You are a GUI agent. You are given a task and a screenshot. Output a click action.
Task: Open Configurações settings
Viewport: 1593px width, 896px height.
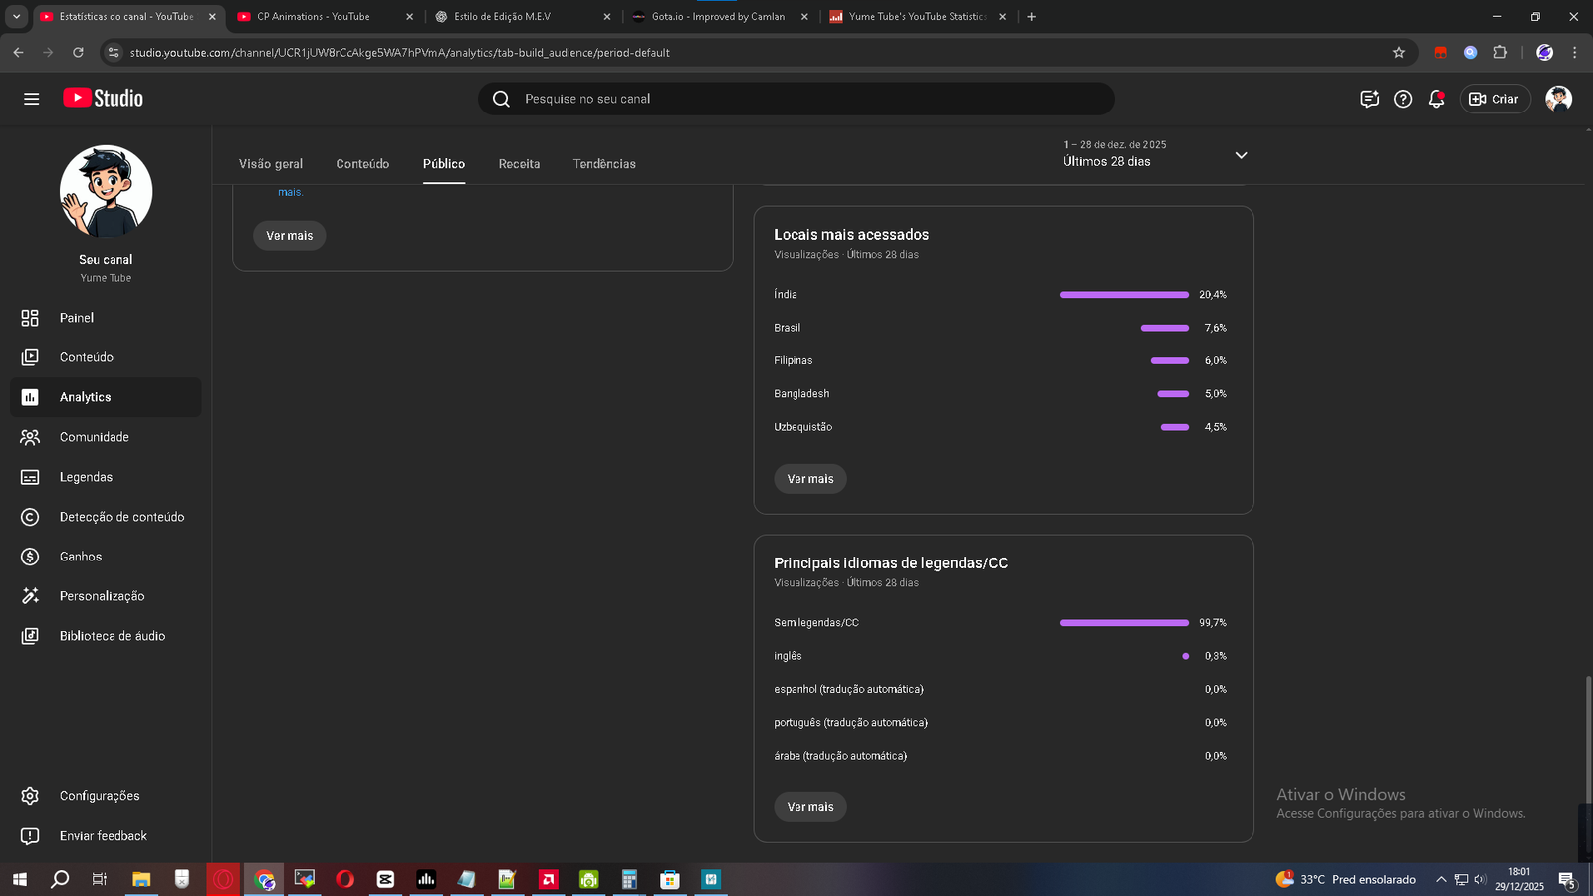pos(99,796)
